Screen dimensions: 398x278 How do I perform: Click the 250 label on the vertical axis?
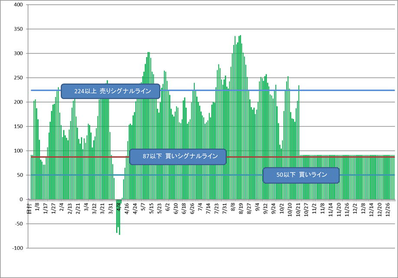coord(19,78)
